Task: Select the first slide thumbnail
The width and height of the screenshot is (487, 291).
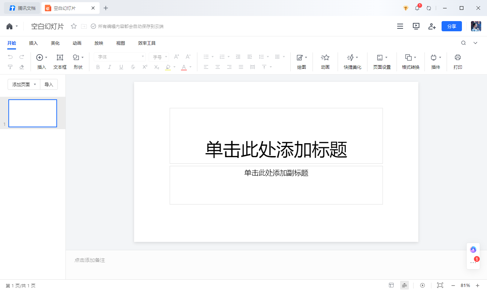Action: pyautogui.click(x=32, y=113)
